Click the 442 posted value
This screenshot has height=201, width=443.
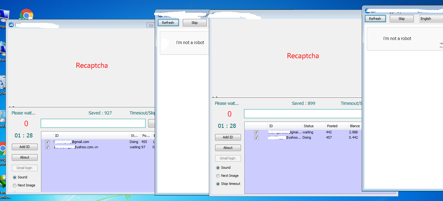point(329,132)
